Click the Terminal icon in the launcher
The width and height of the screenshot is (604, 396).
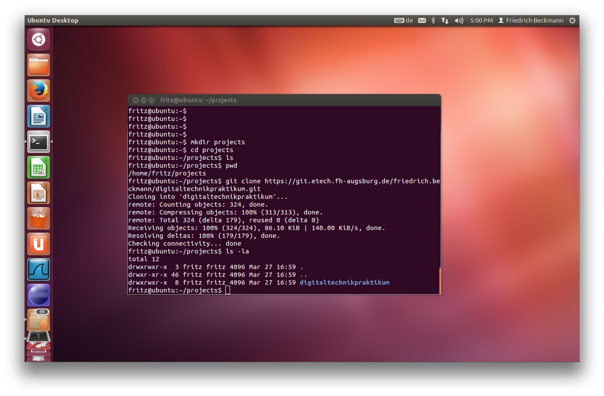pyautogui.click(x=39, y=142)
